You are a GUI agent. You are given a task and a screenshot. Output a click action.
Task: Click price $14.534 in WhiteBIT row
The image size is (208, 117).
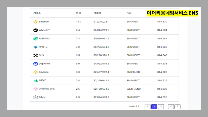162,30
